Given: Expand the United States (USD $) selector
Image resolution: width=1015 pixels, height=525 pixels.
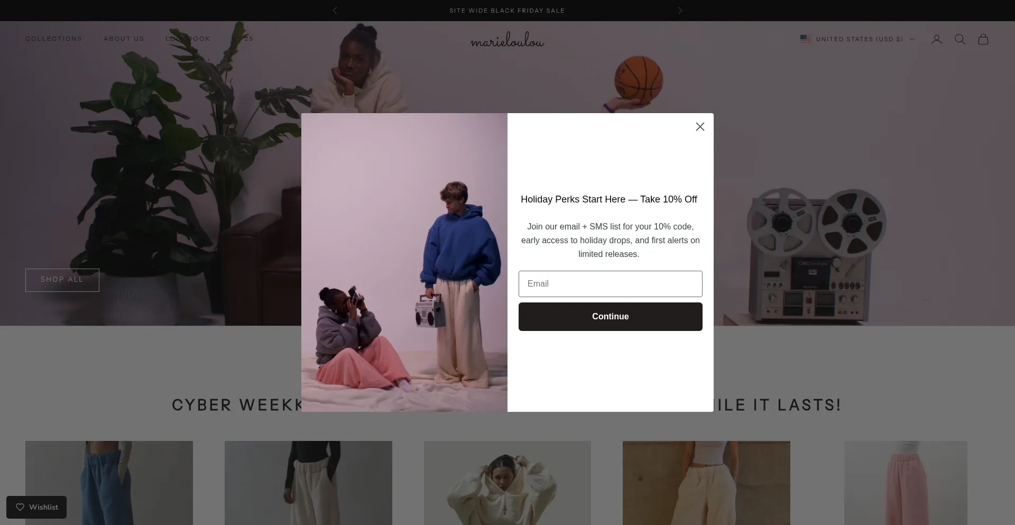Looking at the screenshot, I should pos(857,39).
